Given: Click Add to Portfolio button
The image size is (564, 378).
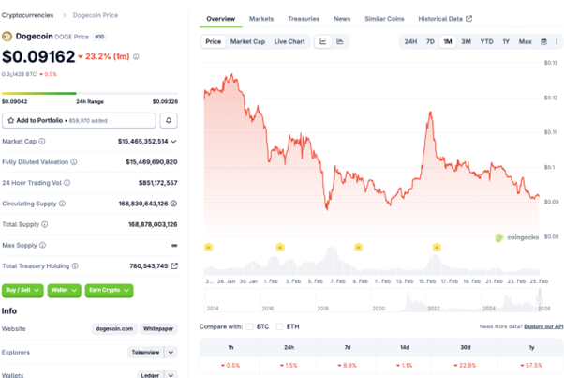Looking at the screenshot, I should click(x=79, y=121).
